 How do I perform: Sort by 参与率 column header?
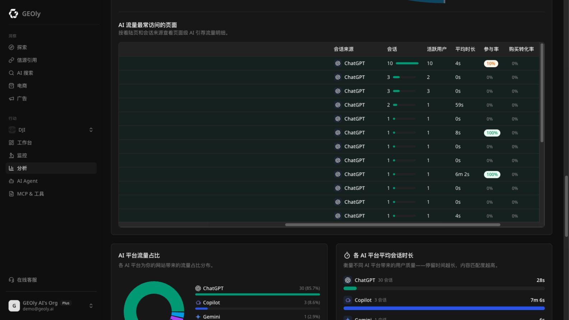click(491, 49)
